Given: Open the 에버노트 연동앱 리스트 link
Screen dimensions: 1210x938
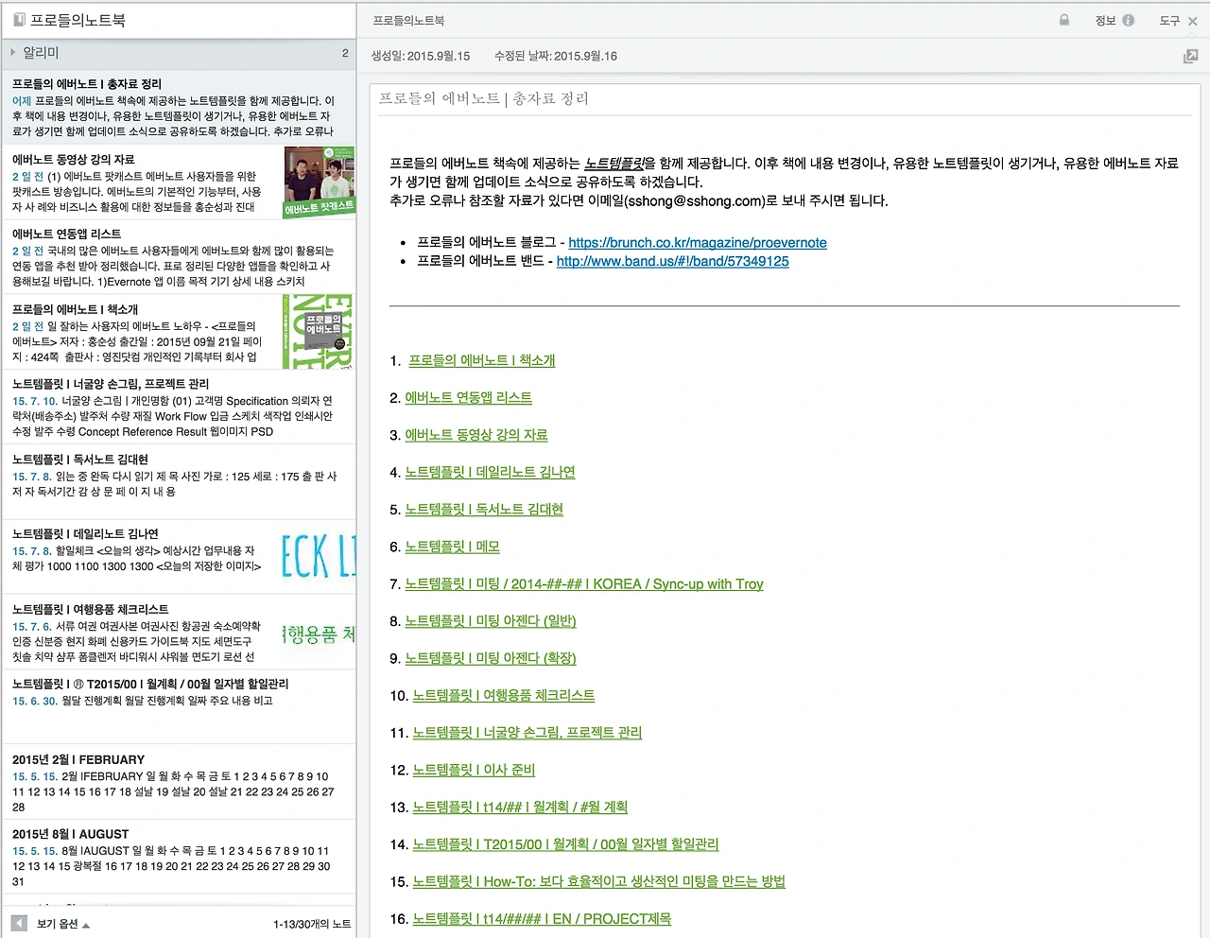Looking at the screenshot, I should tap(468, 397).
